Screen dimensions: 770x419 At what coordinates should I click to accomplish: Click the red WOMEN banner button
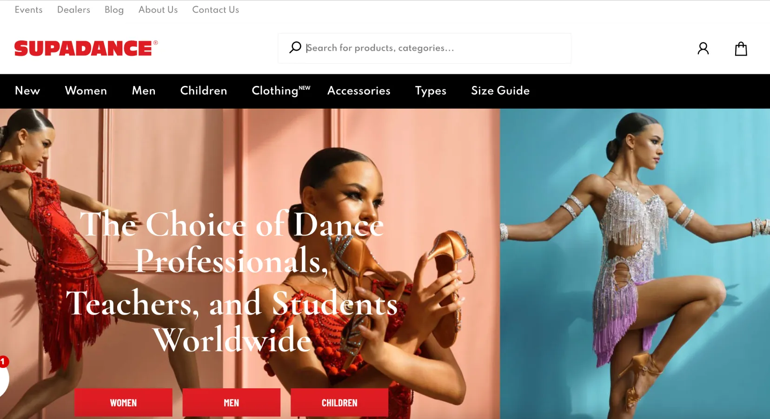tap(123, 403)
